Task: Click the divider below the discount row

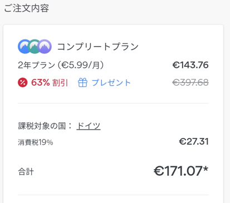Action: pyautogui.click(x=113, y=103)
